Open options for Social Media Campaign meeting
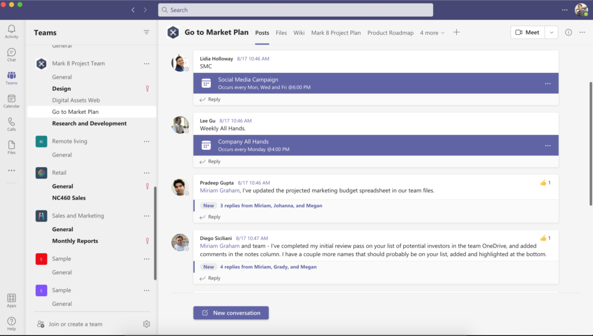 click(x=548, y=83)
